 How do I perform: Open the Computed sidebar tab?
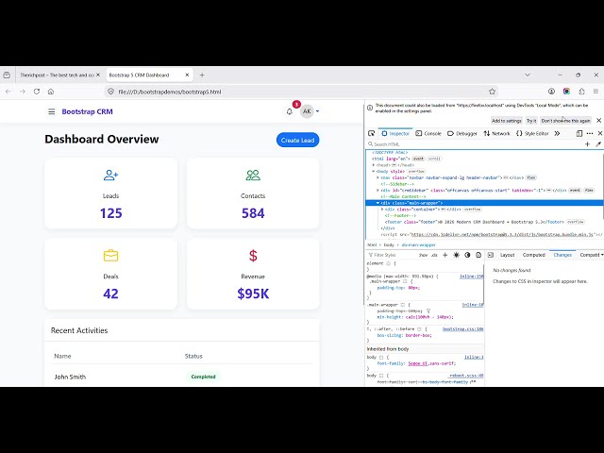pyautogui.click(x=534, y=255)
